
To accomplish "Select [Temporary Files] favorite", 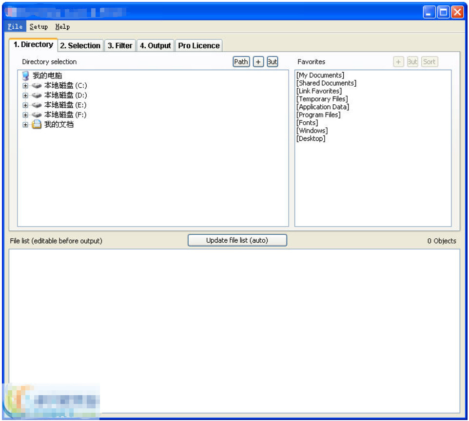I will tap(322, 99).
